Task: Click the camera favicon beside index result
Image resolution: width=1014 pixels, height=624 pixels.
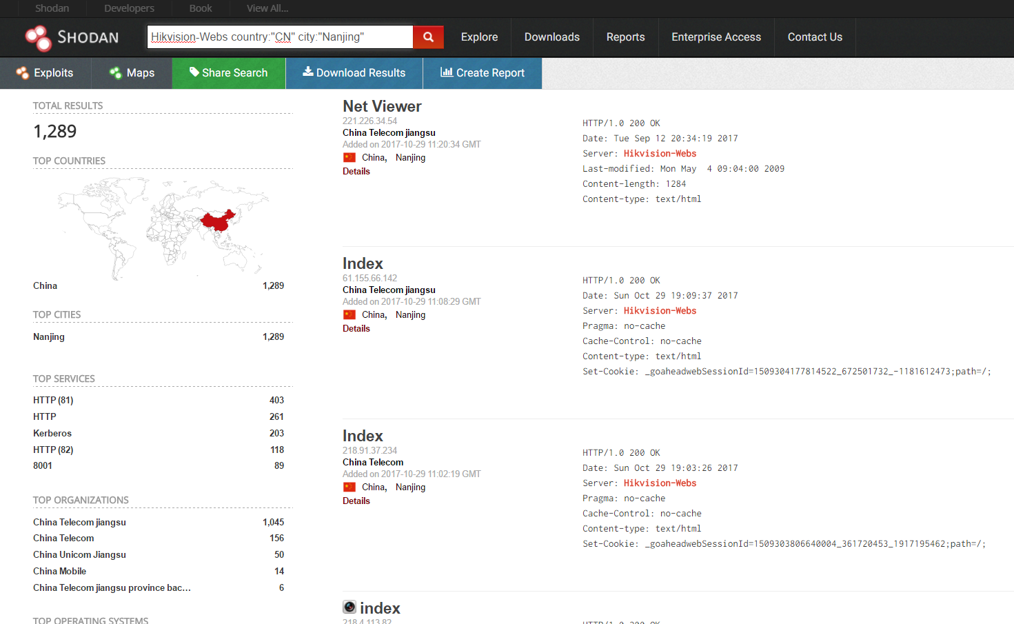Action: (349, 607)
